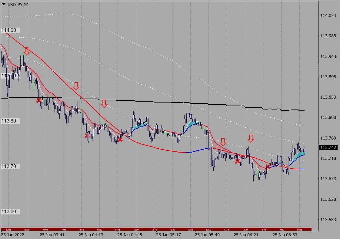Select the red X marker just after 11:45
This screenshot has width=340, height=239.
pos(120,140)
